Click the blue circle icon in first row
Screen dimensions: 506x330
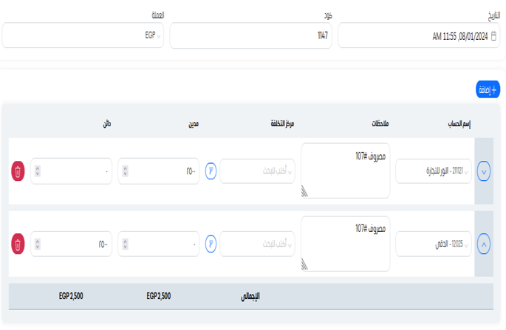pos(211,171)
